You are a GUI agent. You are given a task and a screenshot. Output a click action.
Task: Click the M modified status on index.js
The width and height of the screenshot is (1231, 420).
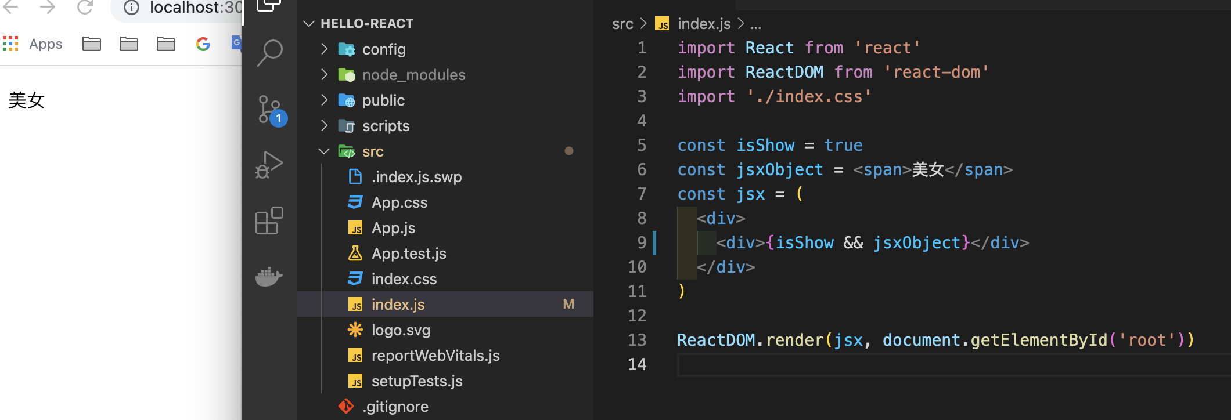pos(568,305)
